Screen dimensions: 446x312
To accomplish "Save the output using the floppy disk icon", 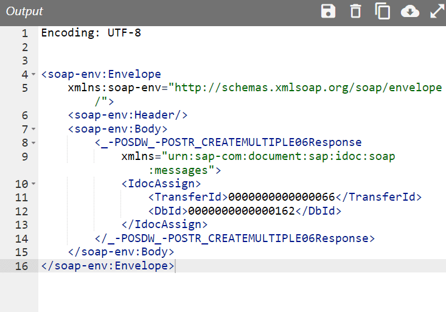I will [329, 12].
